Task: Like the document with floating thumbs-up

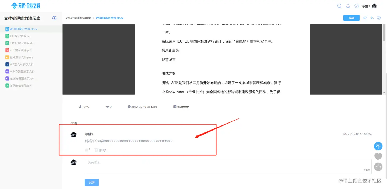Action: [378, 167]
